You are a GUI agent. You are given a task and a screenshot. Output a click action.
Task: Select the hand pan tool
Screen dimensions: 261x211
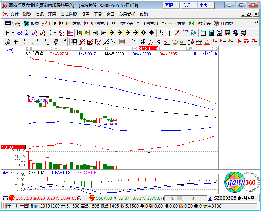pos(161,33)
